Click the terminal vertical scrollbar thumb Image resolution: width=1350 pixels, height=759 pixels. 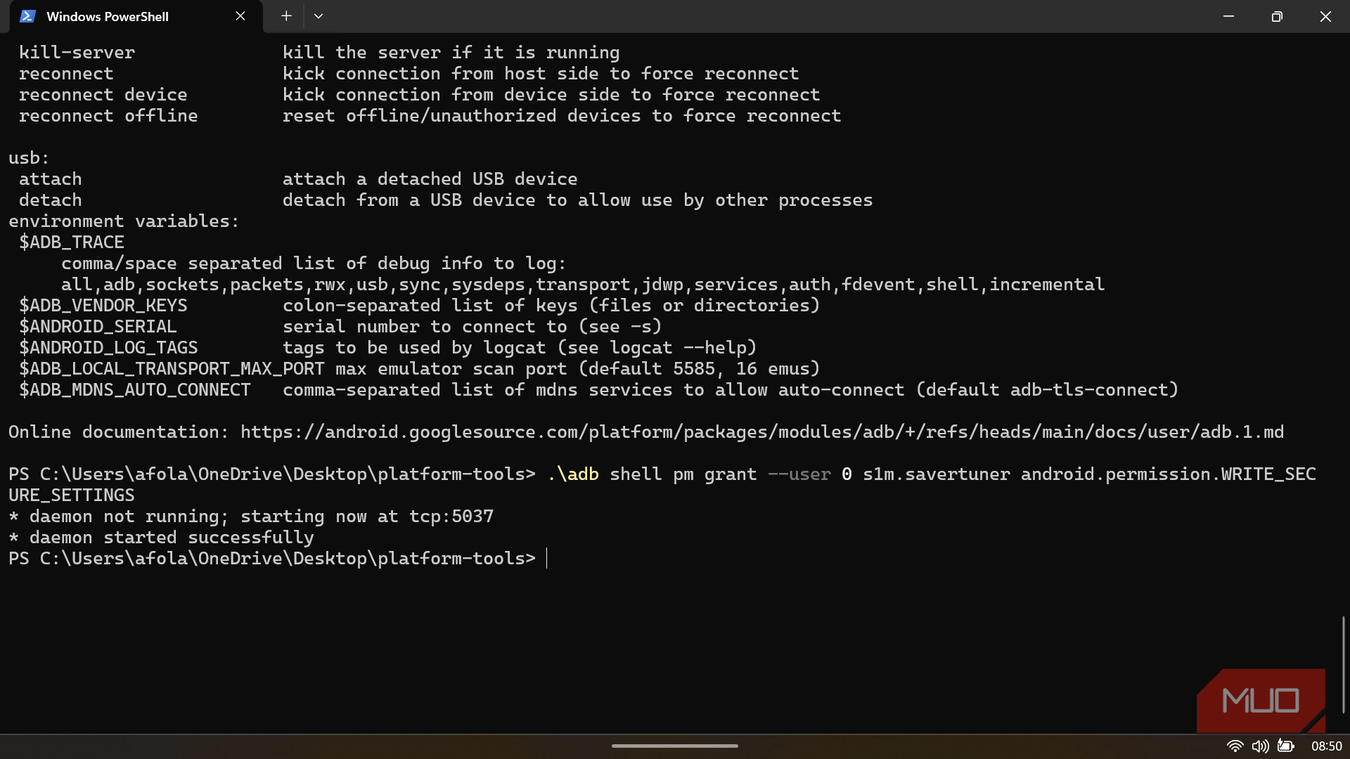click(1343, 664)
